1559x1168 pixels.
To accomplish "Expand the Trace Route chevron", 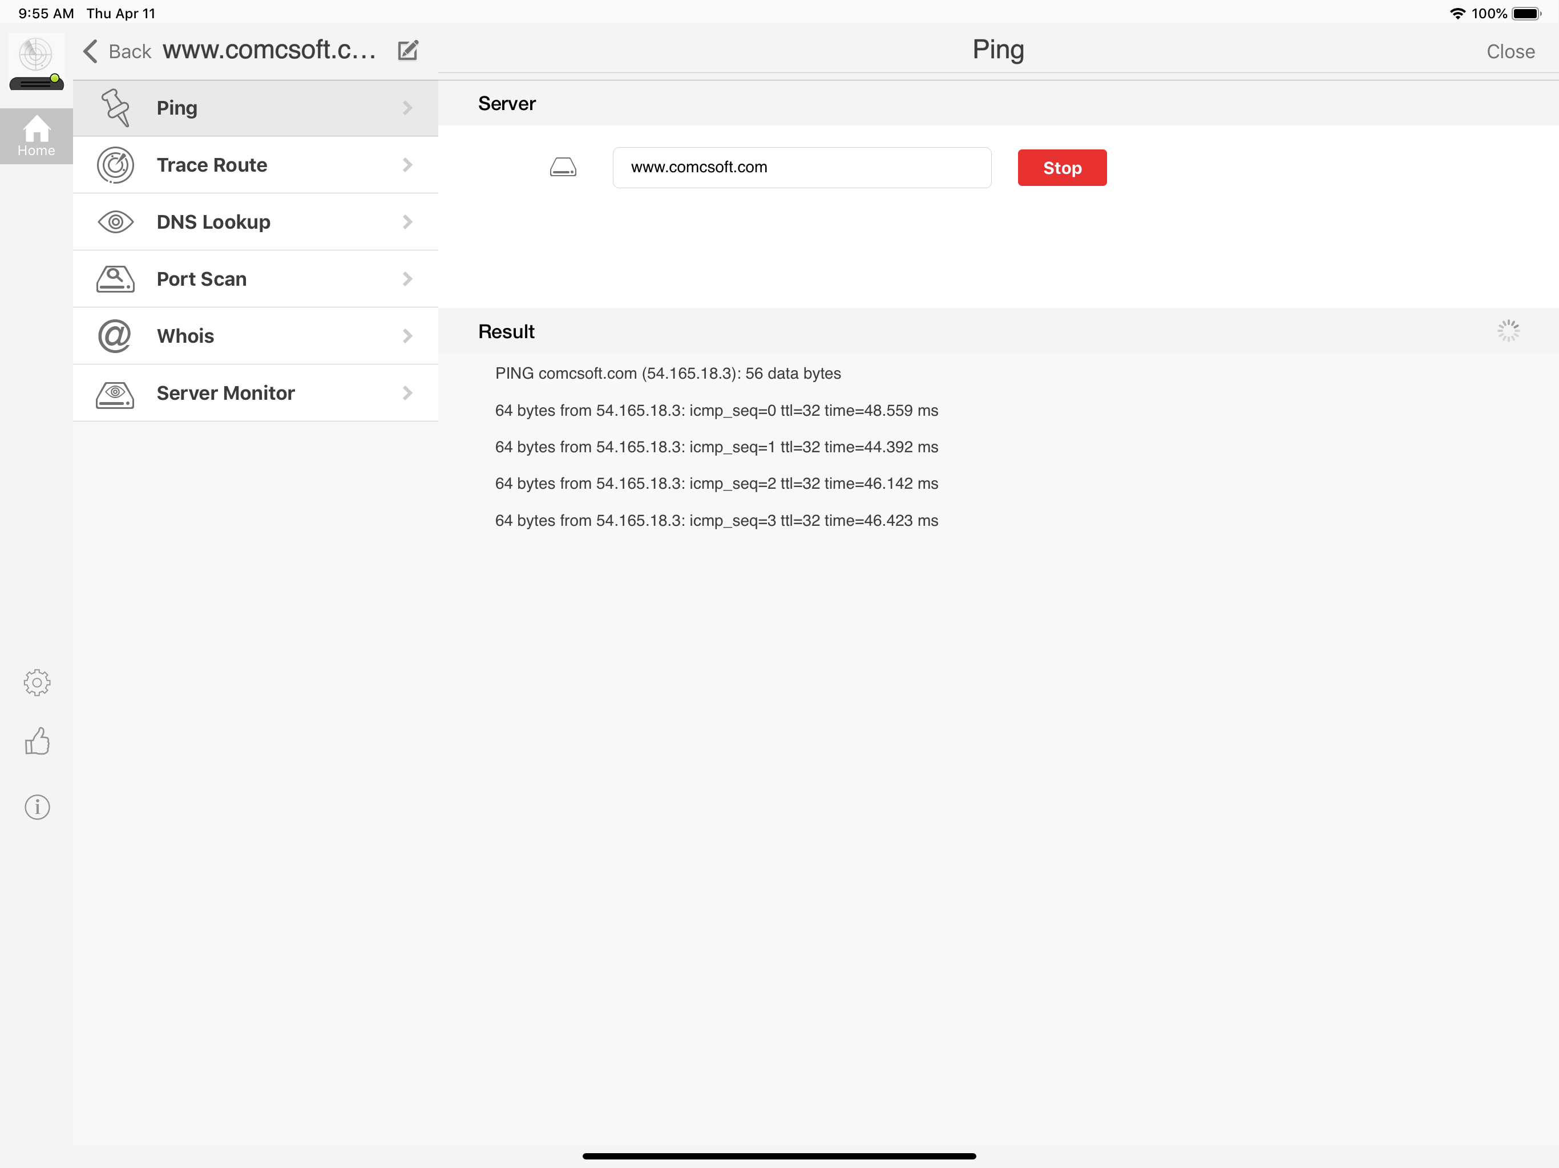I will point(408,164).
